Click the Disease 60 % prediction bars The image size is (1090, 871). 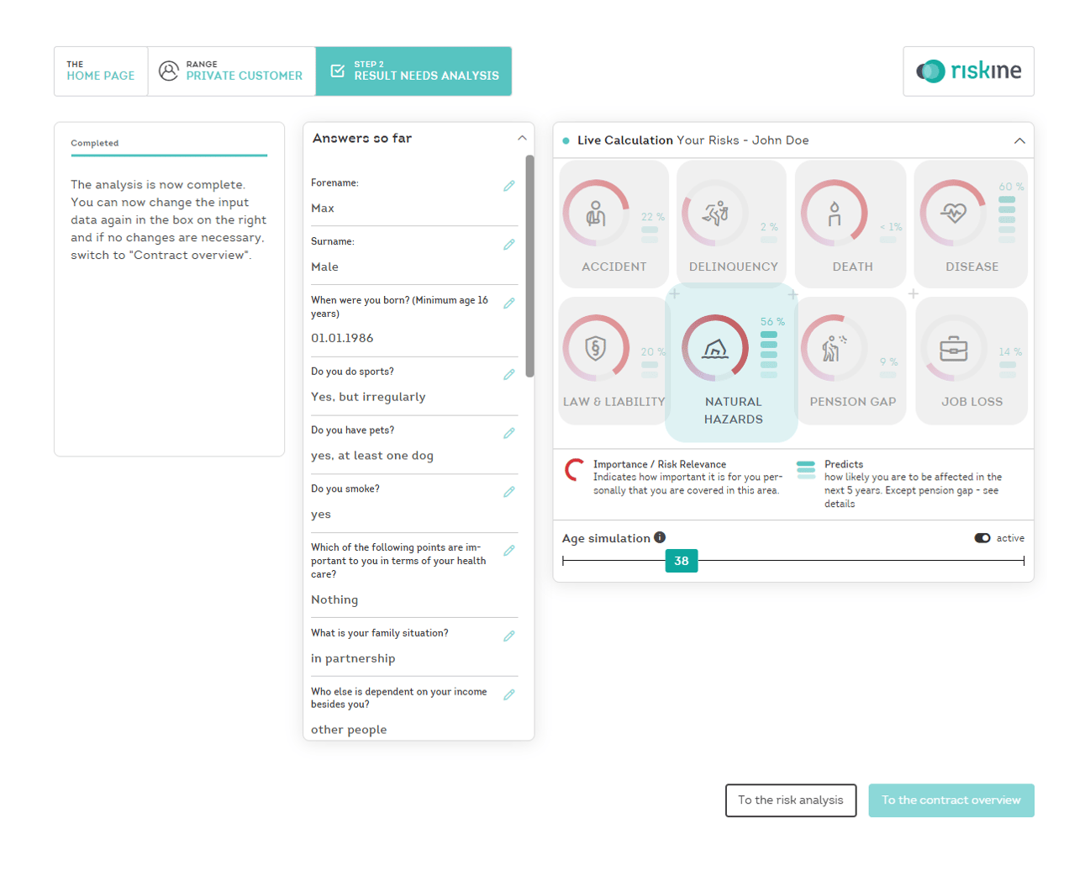1007,219
